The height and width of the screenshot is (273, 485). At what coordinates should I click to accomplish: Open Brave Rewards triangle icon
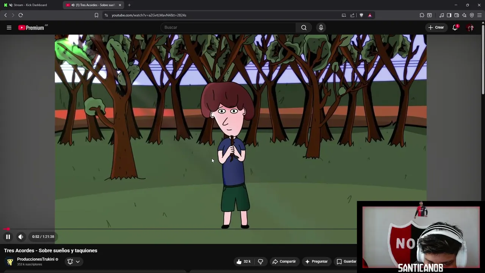(x=370, y=15)
